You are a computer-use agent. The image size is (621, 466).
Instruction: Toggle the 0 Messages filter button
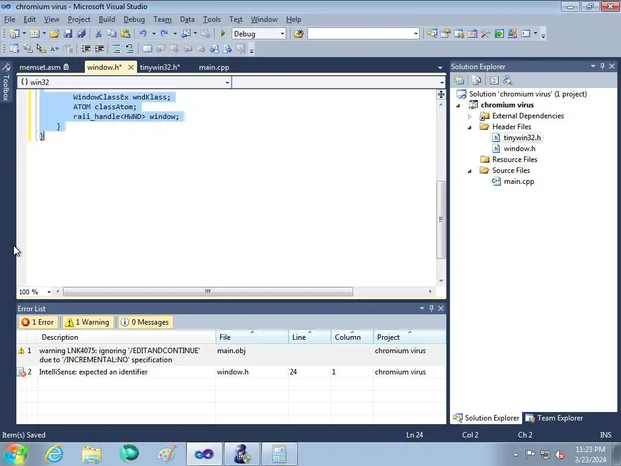[146, 322]
